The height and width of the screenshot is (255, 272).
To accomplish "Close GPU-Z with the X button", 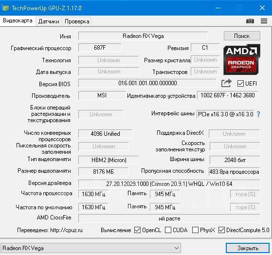I will point(262,8).
